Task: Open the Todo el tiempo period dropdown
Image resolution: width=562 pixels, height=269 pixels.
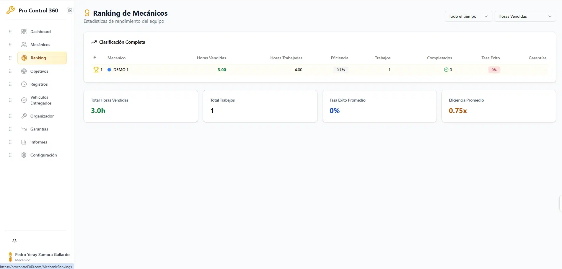Action: pyautogui.click(x=468, y=16)
